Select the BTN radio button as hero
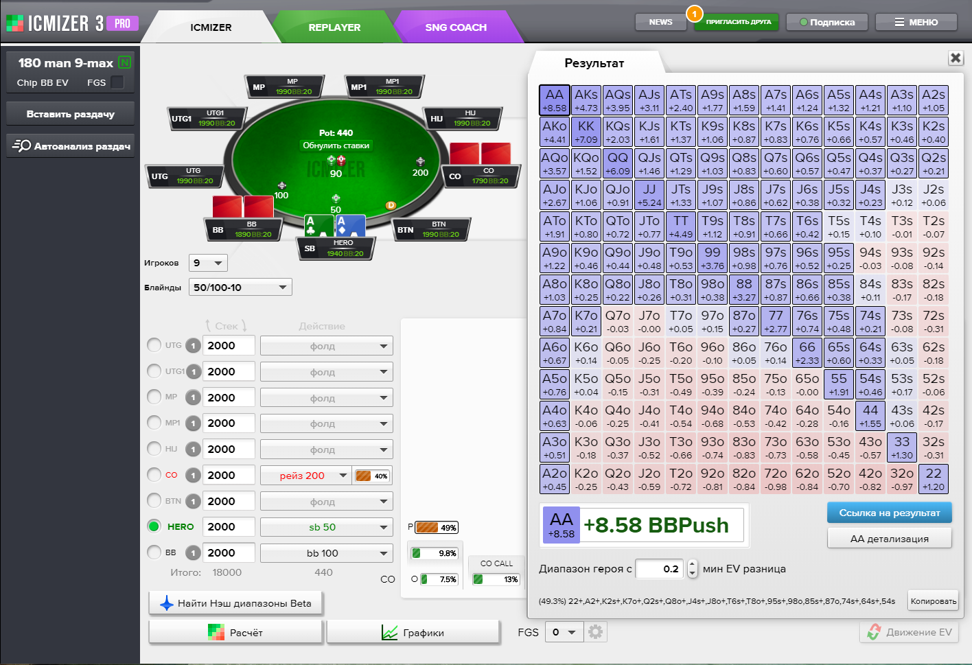This screenshot has height=665, width=972. tap(154, 500)
